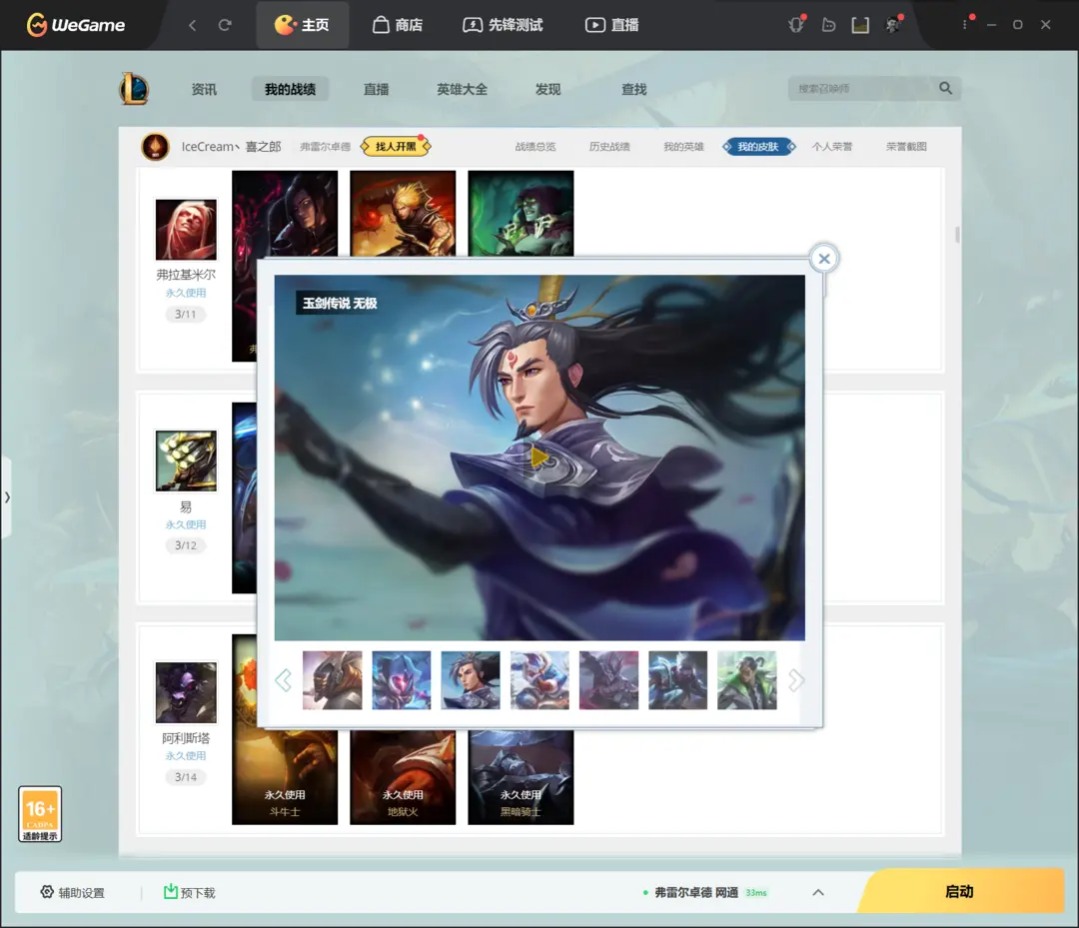Click the 弗雷尔卓德 网通 server label
Screen dimensions: 1079x928
pyautogui.click(x=695, y=892)
